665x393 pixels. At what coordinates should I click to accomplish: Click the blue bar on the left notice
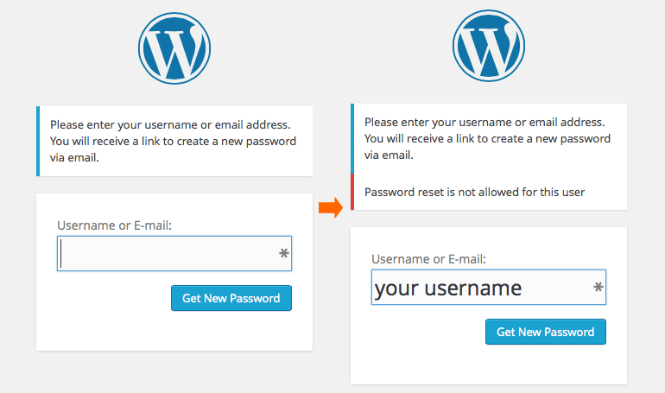(x=38, y=141)
